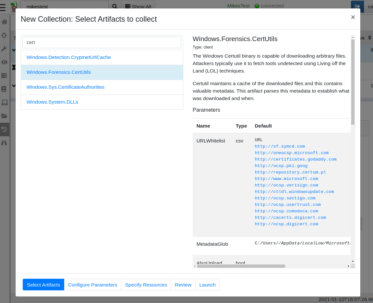This screenshot has width=373, height=303.
Task: Click the horizontal scrollbar under the parameters
Action: coord(241,266)
